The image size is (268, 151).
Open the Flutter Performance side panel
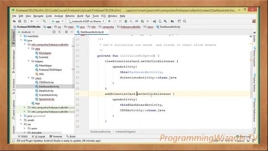pos(254,109)
